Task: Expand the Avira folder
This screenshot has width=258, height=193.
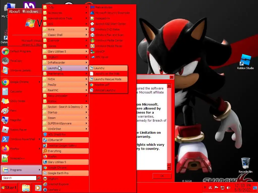Action: (66, 29)
